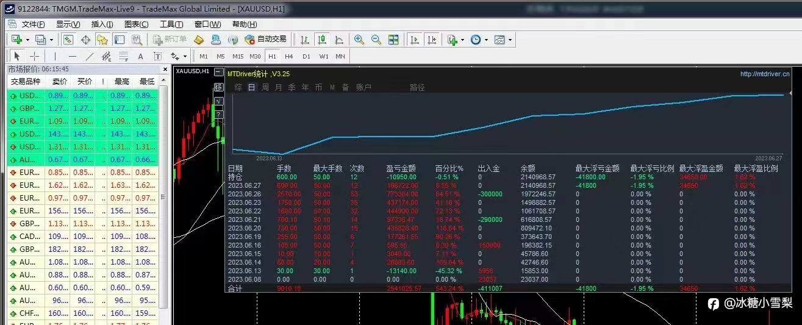Switch timeframe to H4

point(289,56)
